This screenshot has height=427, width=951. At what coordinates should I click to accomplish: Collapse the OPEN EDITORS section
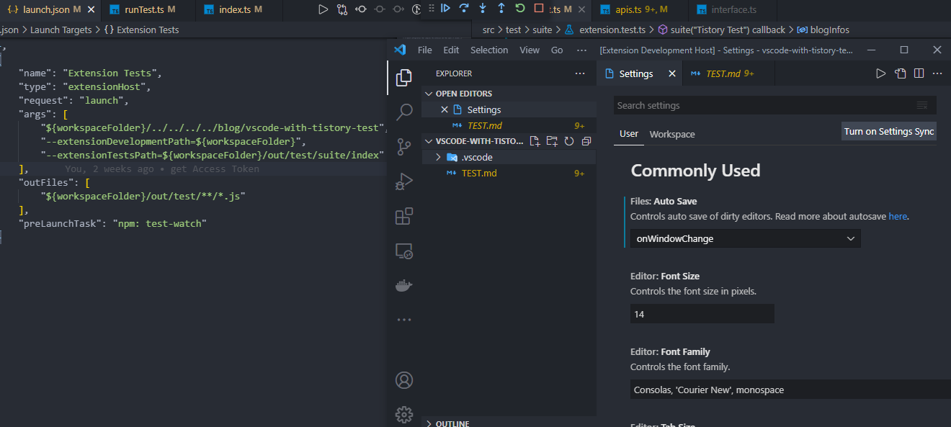429,93
